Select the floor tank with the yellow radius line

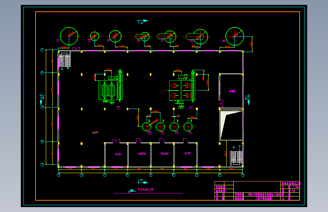pyautogui.click(x=147, y=127)
